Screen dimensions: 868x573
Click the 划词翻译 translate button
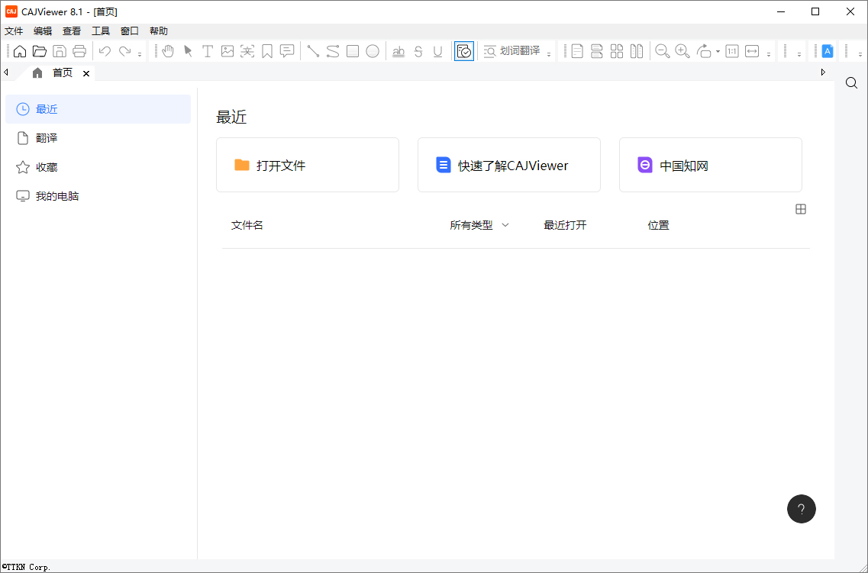coord(511,51)
